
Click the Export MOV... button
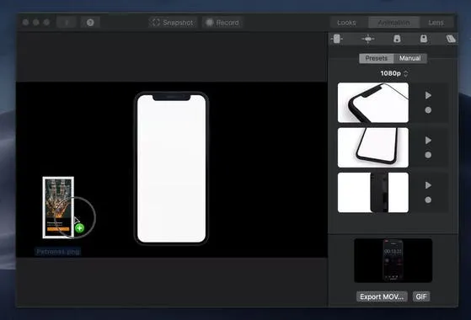click(382, 296)
